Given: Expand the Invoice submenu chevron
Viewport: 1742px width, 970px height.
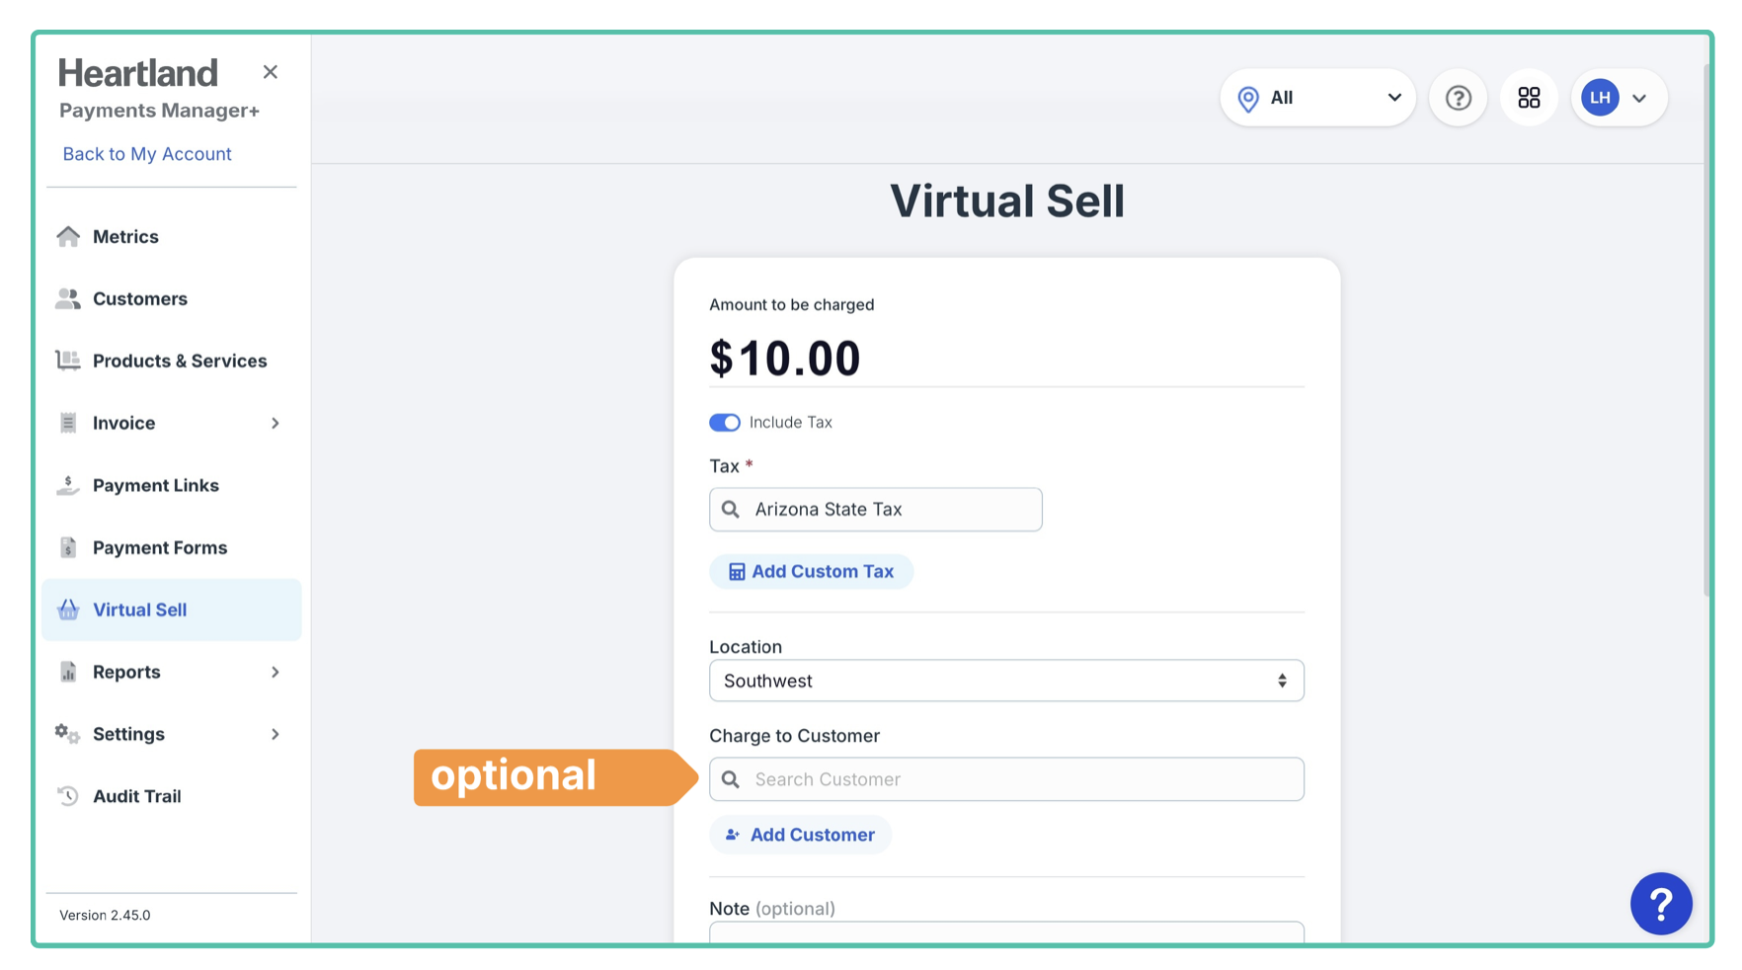Looking at the screenshot, I should [276, 423].
